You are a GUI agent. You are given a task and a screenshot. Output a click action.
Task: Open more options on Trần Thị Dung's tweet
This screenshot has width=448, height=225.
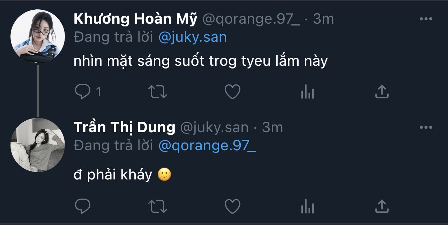pos(426,128)
